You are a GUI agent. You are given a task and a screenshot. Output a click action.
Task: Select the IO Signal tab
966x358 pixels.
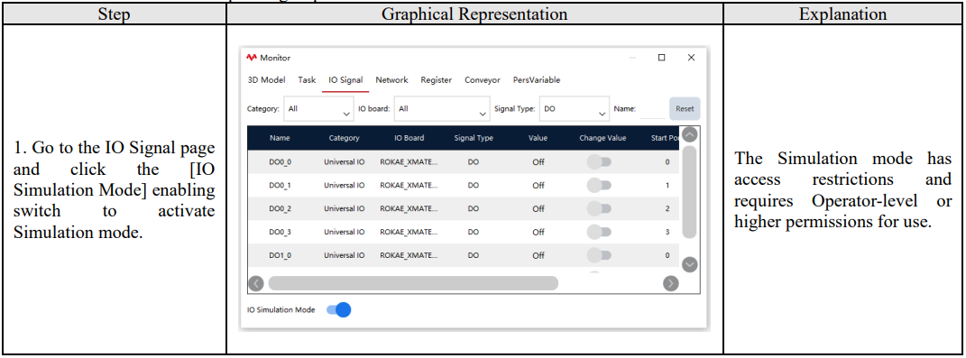pos(345,80)
